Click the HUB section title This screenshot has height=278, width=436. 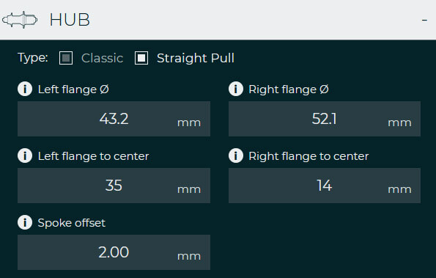click(x=70, y=20)
